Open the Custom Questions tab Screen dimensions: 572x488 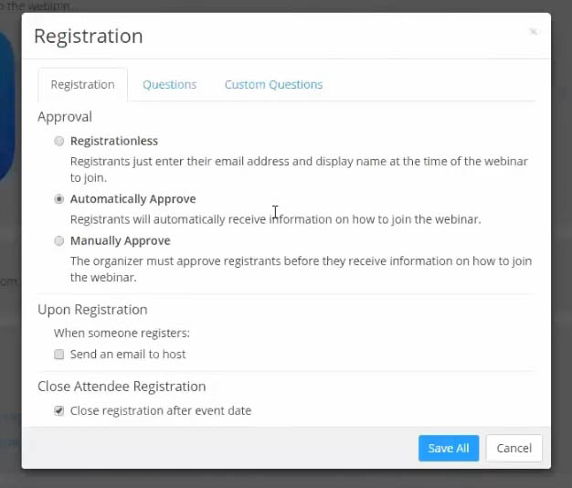coord(273,84)
